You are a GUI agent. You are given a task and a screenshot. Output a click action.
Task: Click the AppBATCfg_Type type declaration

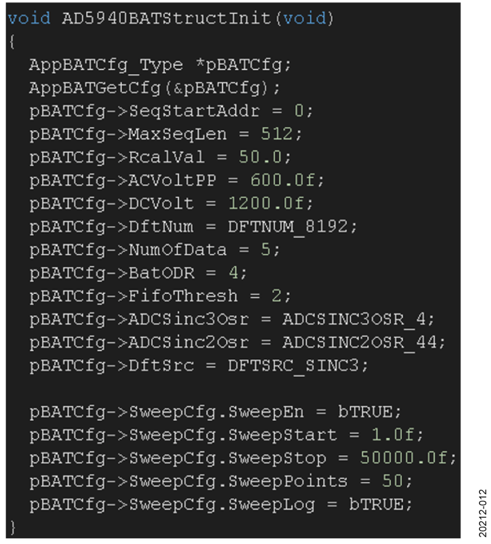coord(106,65)
